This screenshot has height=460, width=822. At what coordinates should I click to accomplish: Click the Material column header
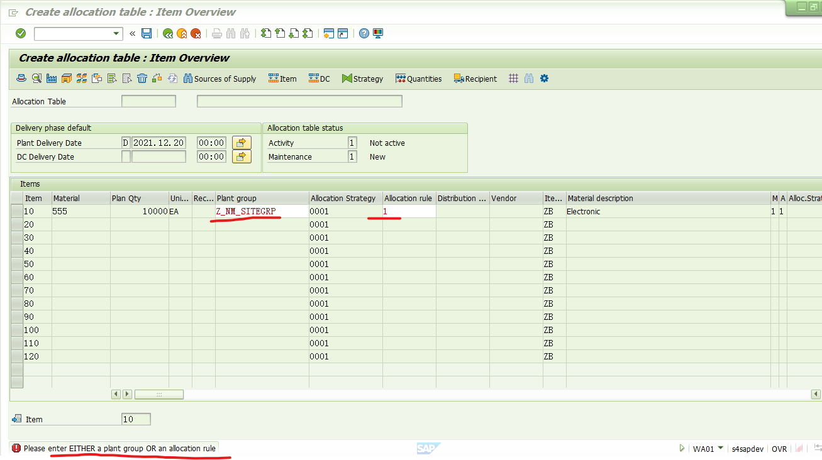81,198
